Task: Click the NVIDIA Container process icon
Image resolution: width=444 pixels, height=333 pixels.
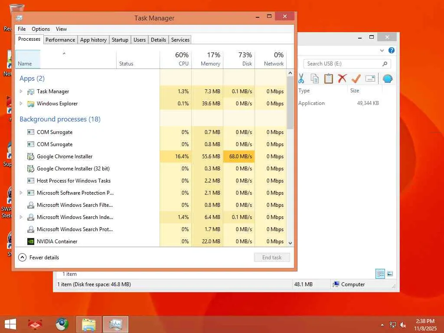Action: [x=31, y=241]
